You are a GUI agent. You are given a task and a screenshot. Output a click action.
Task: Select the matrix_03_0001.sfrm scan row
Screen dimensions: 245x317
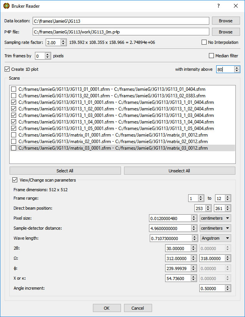point(113,148)
